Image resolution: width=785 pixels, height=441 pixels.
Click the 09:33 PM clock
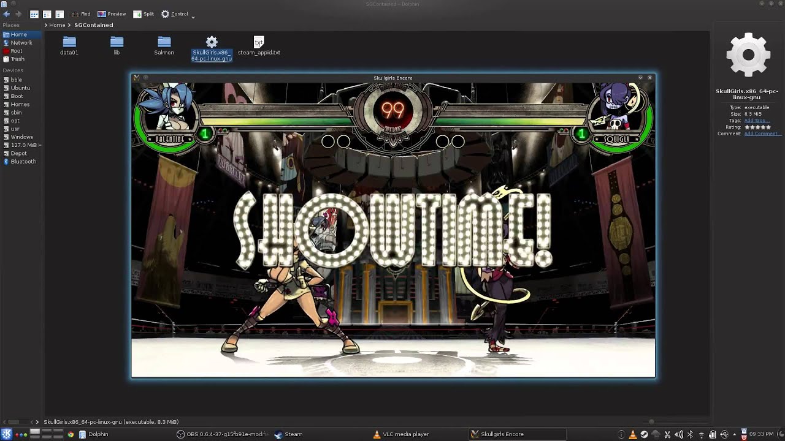tap(761, 434)
